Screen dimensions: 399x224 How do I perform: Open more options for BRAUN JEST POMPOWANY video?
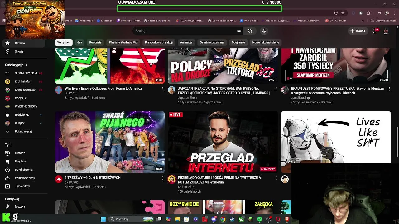click(x=389, y=89)
